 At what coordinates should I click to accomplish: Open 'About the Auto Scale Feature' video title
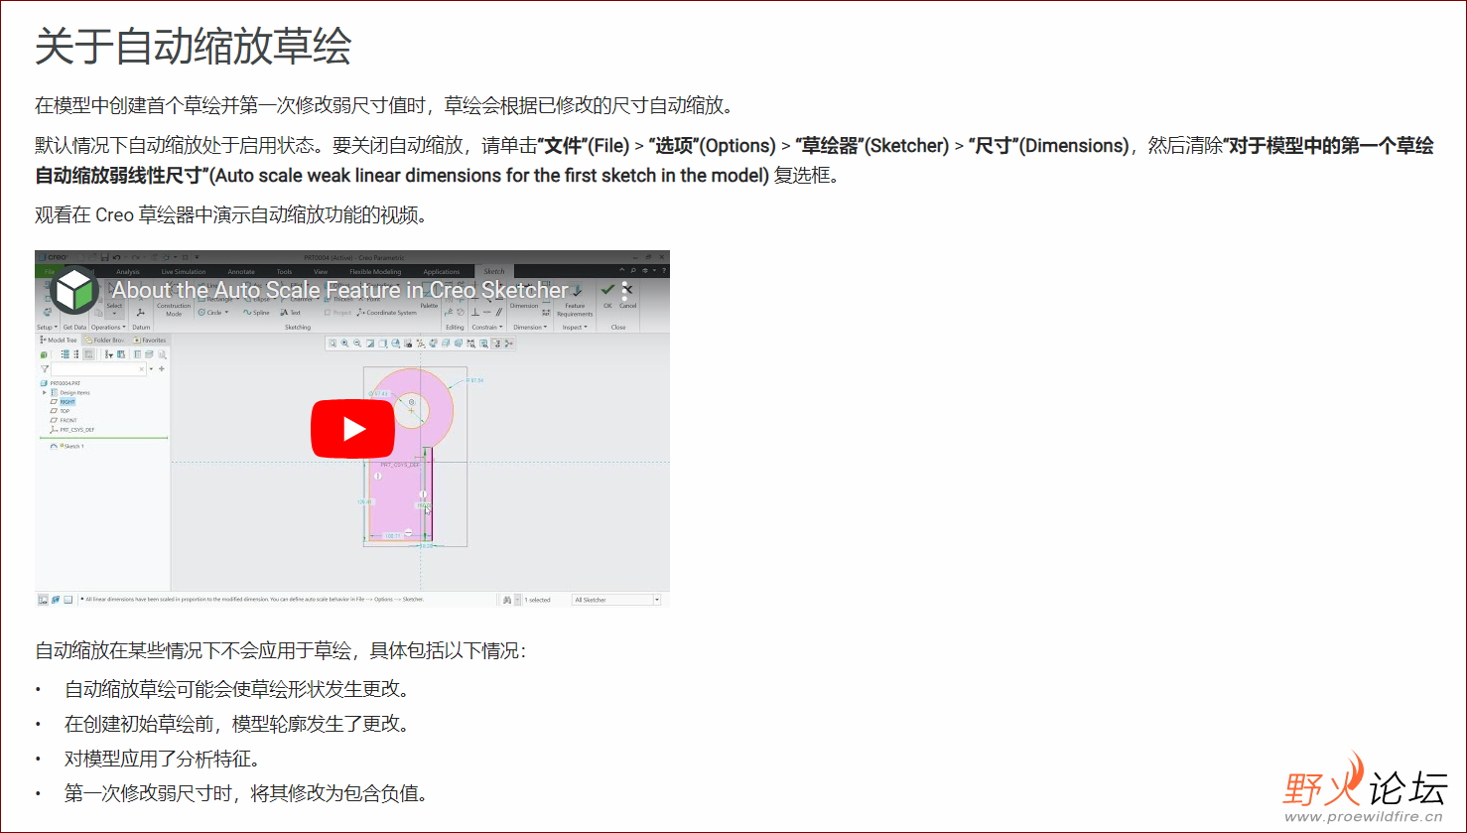coord(340,290)
